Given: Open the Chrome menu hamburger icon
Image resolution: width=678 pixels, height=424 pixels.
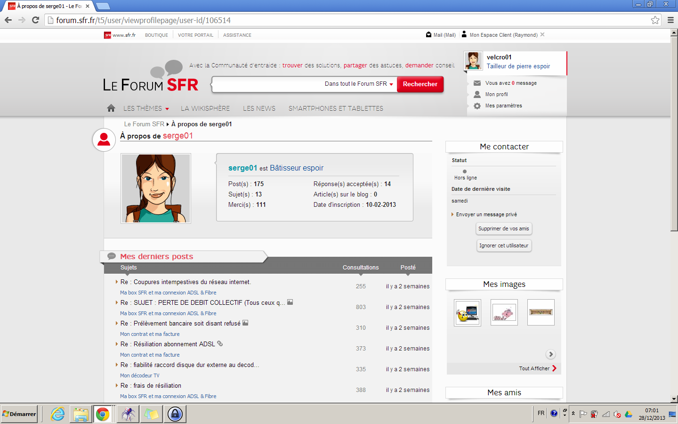Looking at the screenshot, I should [670, 20].
